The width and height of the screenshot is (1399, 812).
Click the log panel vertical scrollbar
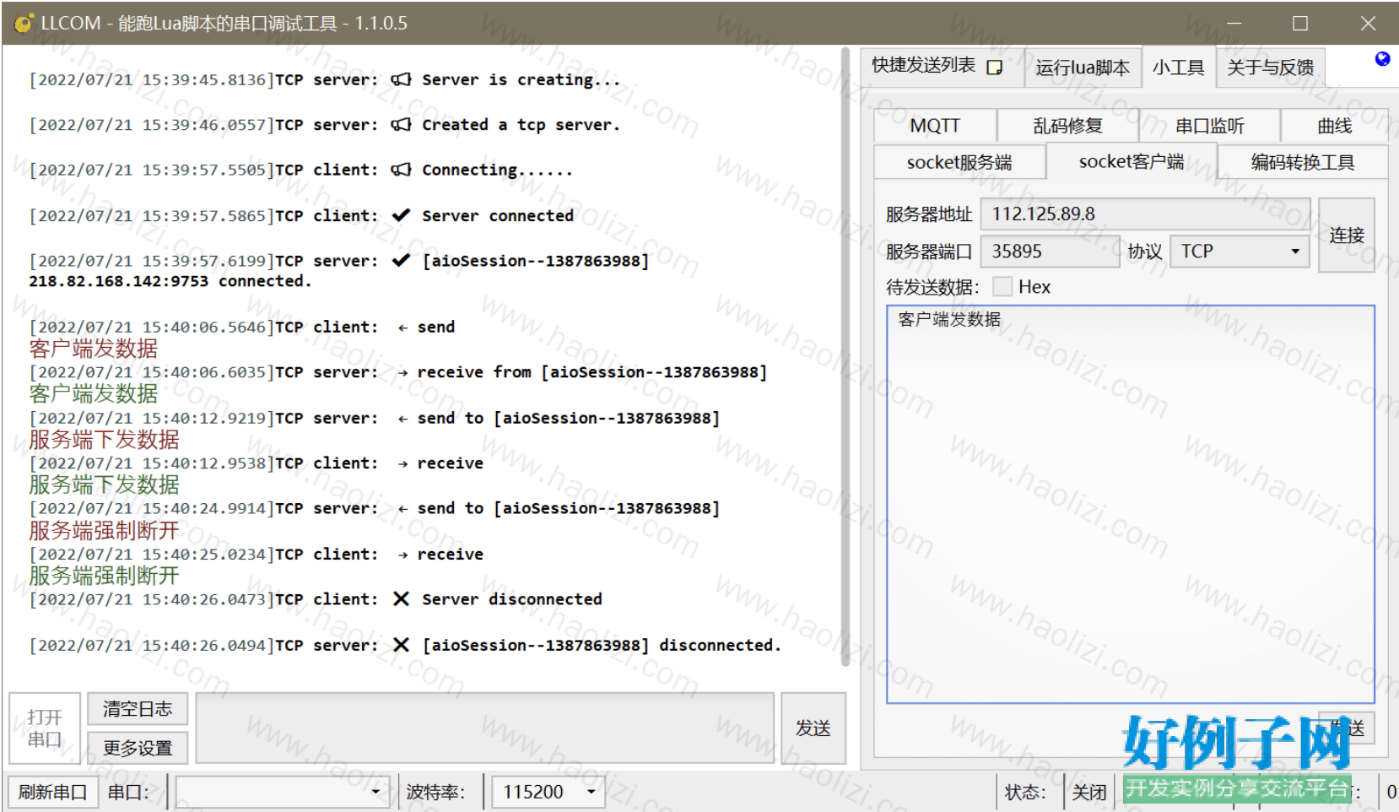(x=845, y=356)
